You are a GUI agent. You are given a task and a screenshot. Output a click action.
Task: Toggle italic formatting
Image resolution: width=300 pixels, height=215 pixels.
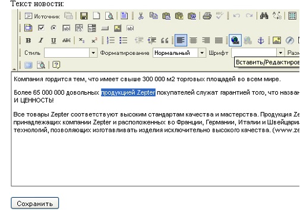(x=41, y=40)
